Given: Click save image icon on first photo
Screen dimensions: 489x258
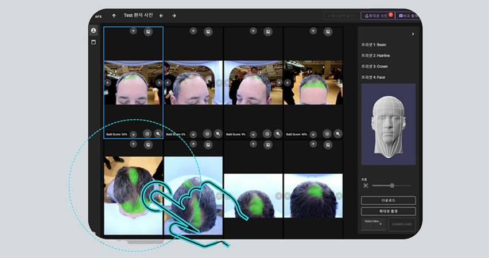Looking at the screenshot, I should [148, 32].
